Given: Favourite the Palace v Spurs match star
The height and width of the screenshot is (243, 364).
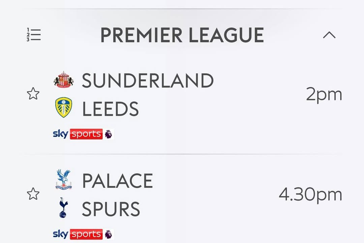Looking at the screenshot, I should click(x=33, y=194).
